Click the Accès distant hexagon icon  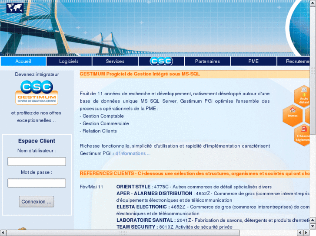(x=302, y=96)
